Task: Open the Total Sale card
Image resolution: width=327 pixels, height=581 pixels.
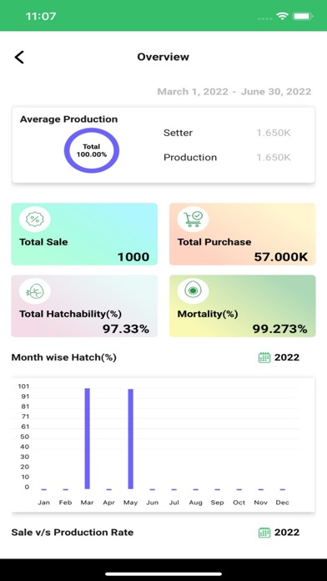Action: (x=84, y=234)
